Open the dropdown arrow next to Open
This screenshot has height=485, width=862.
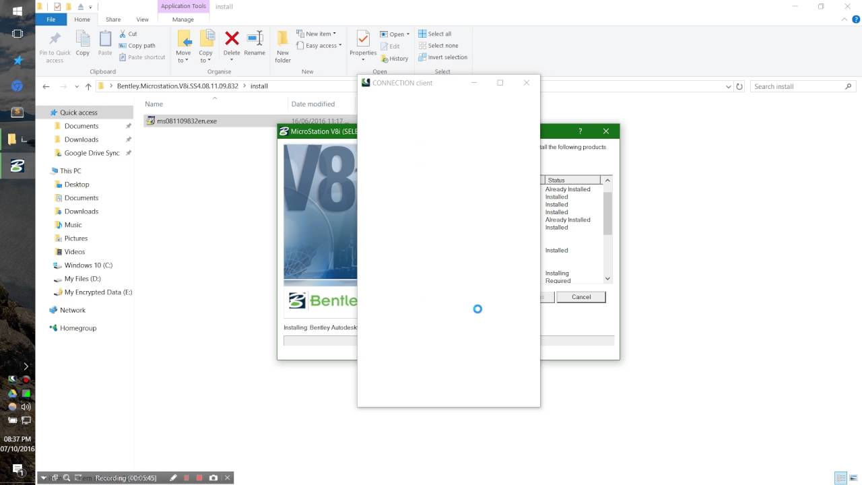pyautogui.click(x=408, y=34)
